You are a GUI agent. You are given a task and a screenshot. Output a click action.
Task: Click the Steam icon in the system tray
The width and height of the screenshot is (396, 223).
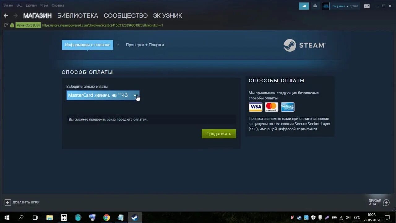(x=299, y=217)
